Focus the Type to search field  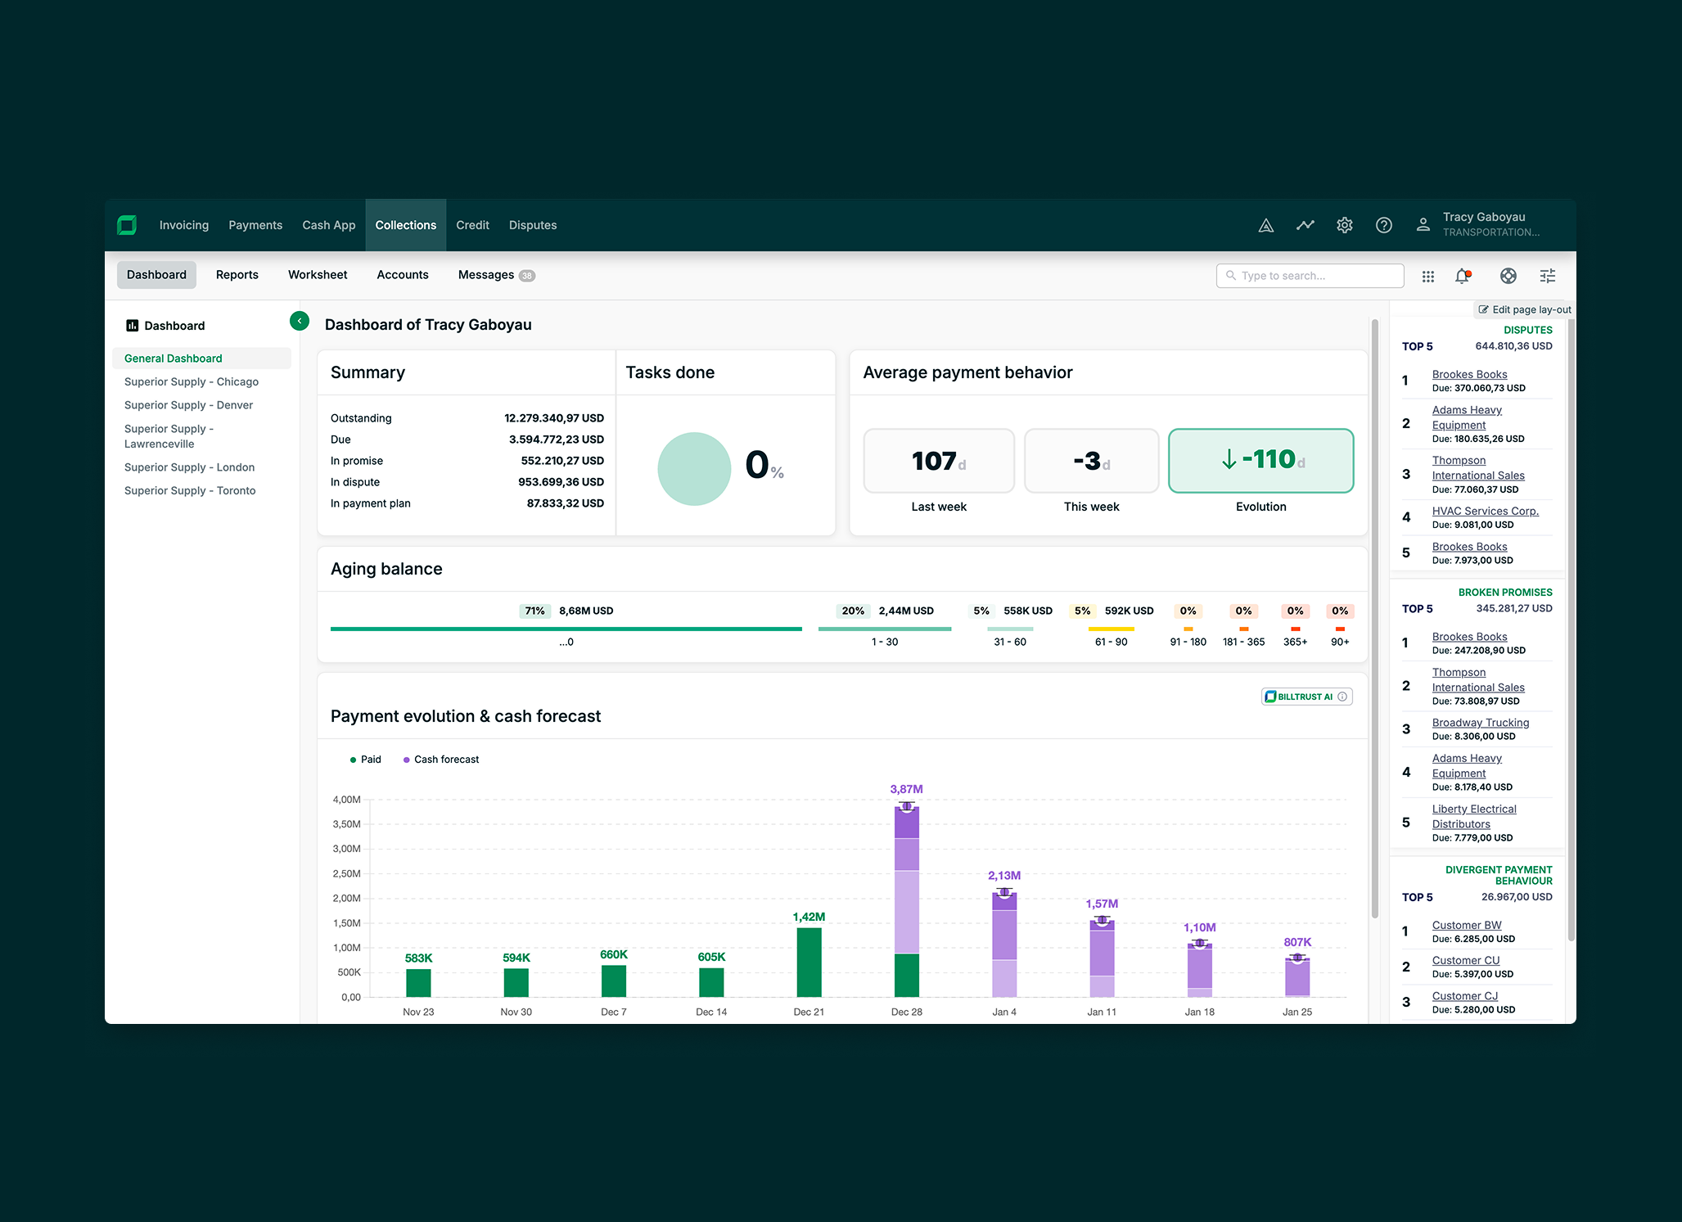coord(1310,276)
